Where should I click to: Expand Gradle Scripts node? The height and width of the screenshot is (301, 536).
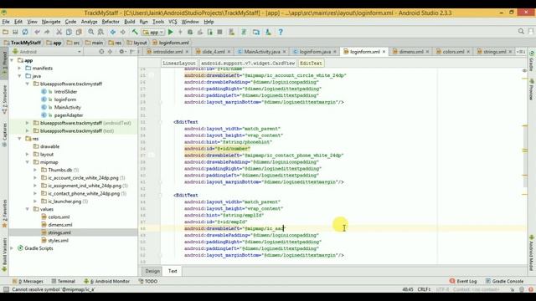coord(12,248)
